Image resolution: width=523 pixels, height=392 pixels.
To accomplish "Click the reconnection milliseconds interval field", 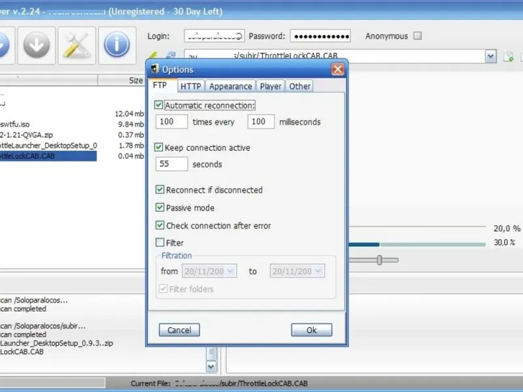I will click(x=261, y=122).
